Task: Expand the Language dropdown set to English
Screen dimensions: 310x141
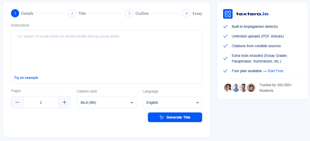Action: (172, 102)
